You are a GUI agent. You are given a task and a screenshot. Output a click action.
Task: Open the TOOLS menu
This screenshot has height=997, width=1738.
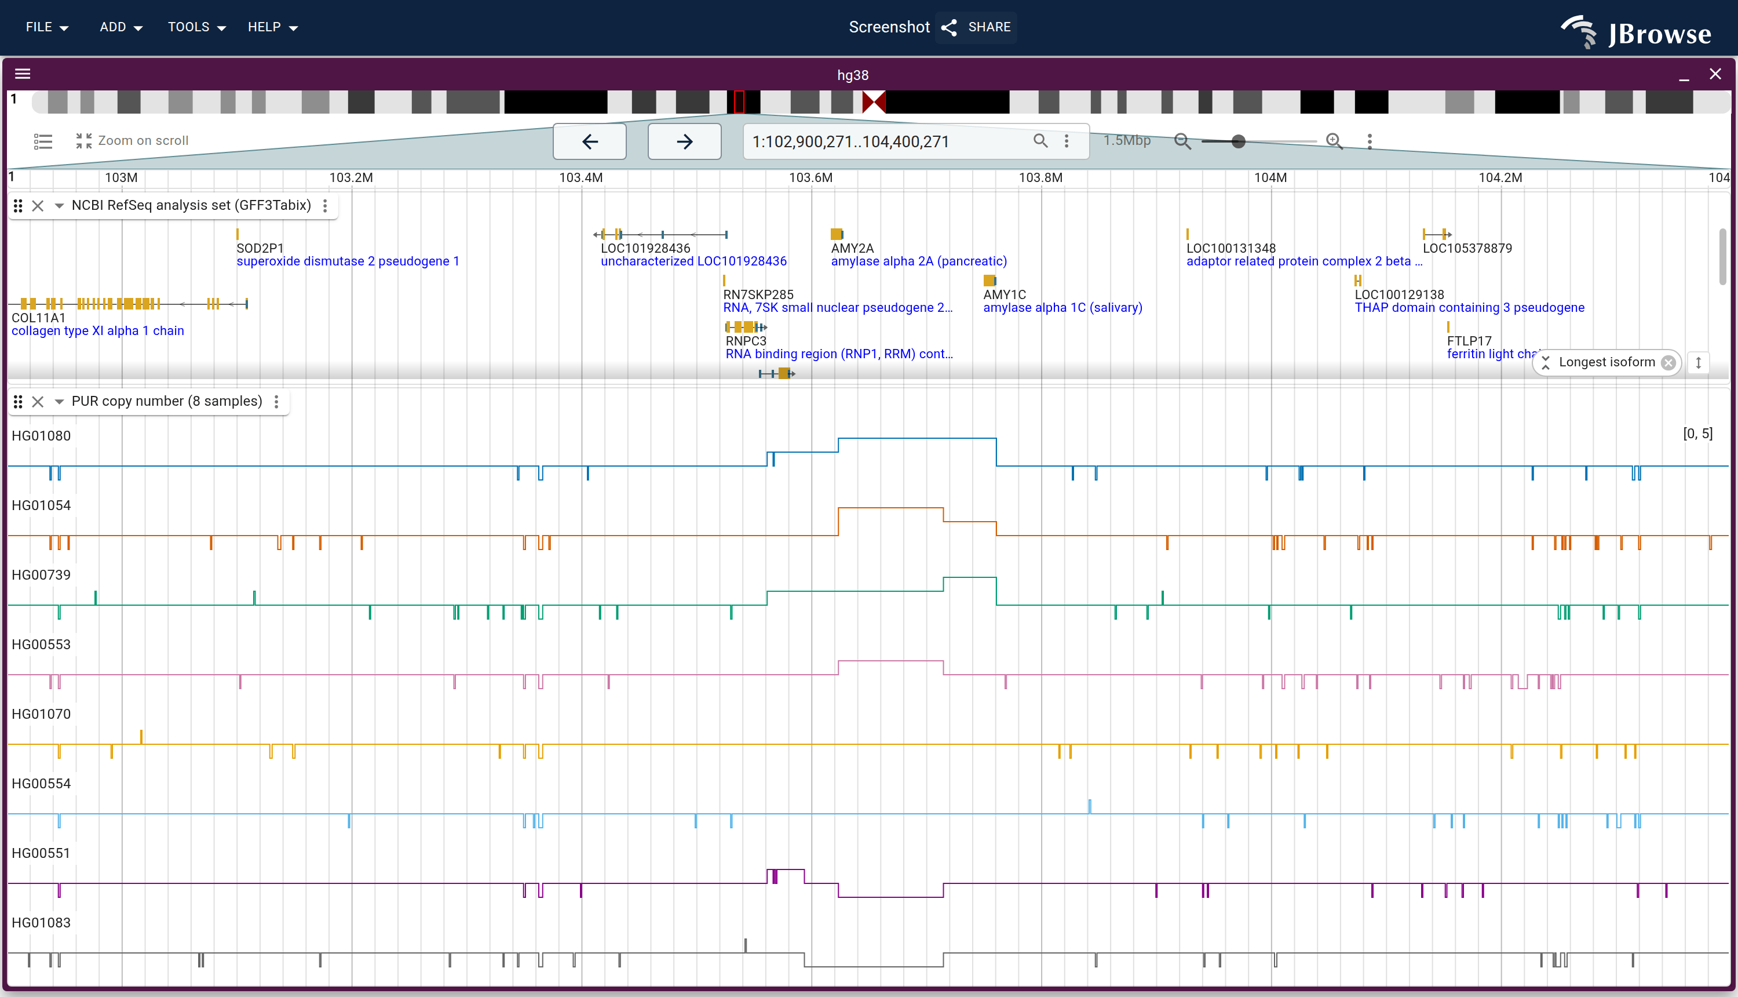click(x=196, y=27)
